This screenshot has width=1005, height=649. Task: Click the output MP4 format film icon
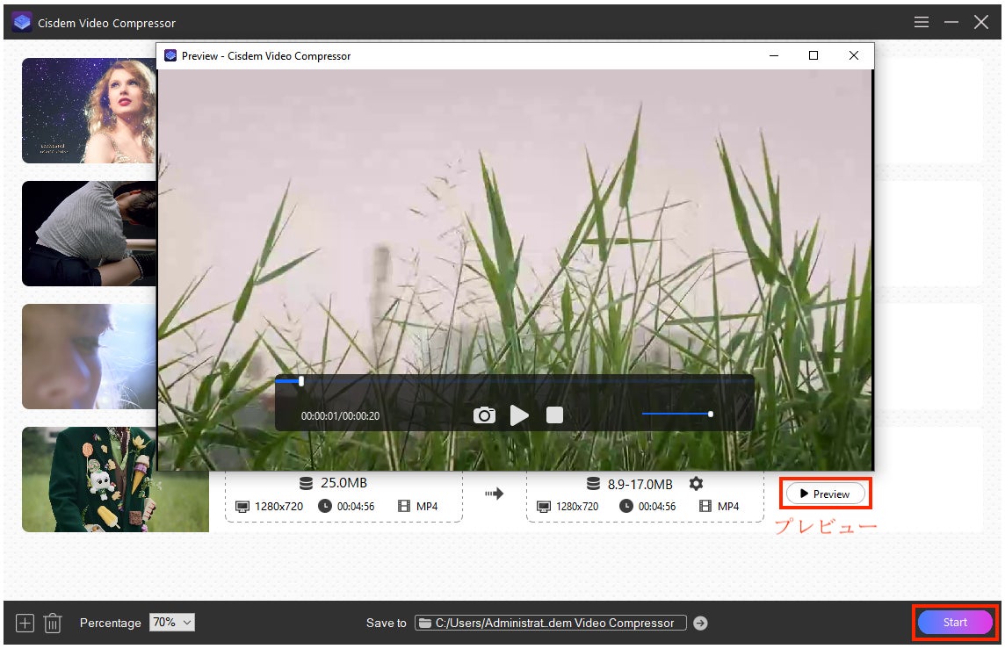coord(705,506)
